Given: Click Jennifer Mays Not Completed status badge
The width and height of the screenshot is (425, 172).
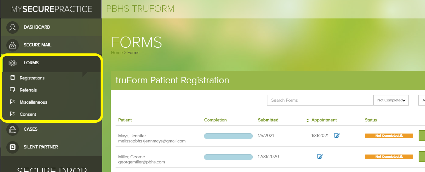Looking at the screenshot, I should pyautogui.click(x=389, y=136).
